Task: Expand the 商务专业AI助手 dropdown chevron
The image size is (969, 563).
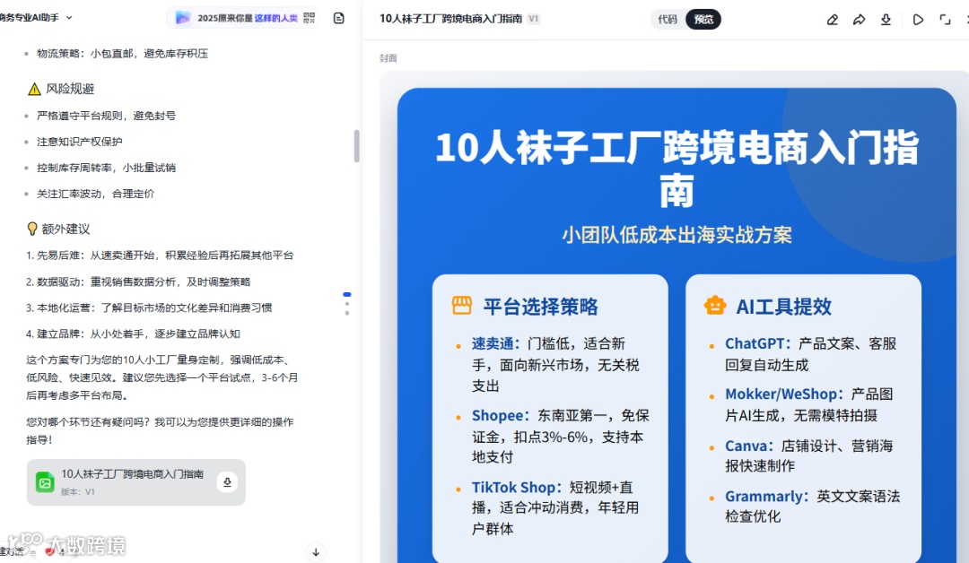Action: [x=69, y=18]
